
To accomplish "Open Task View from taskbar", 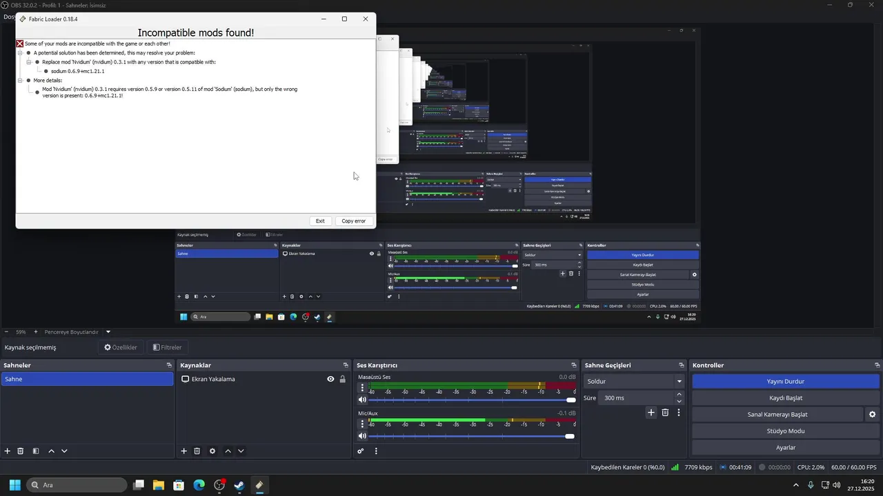I will (139, 485).
